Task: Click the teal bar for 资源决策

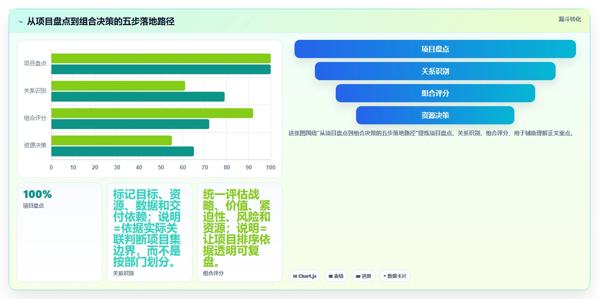Action: [122, 151]
